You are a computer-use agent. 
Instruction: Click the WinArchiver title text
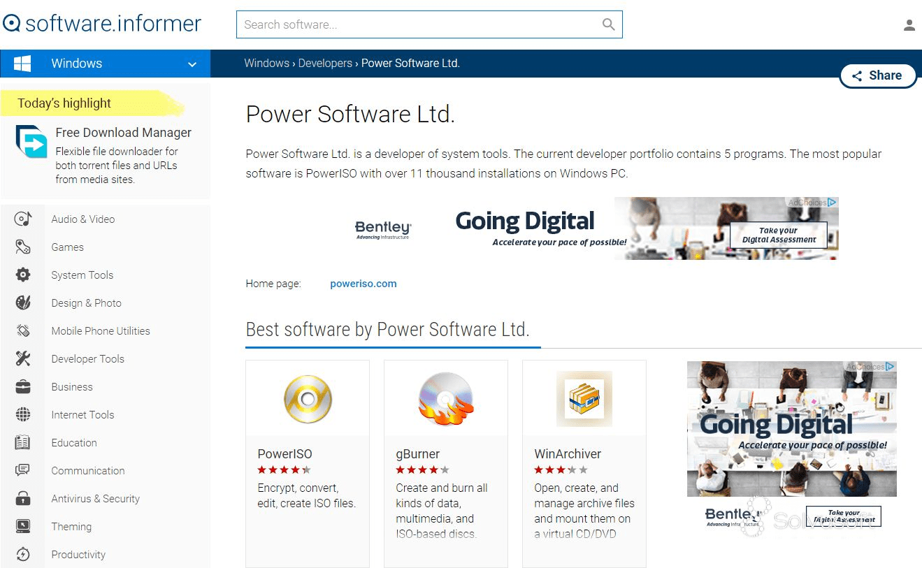click(568, 454)
